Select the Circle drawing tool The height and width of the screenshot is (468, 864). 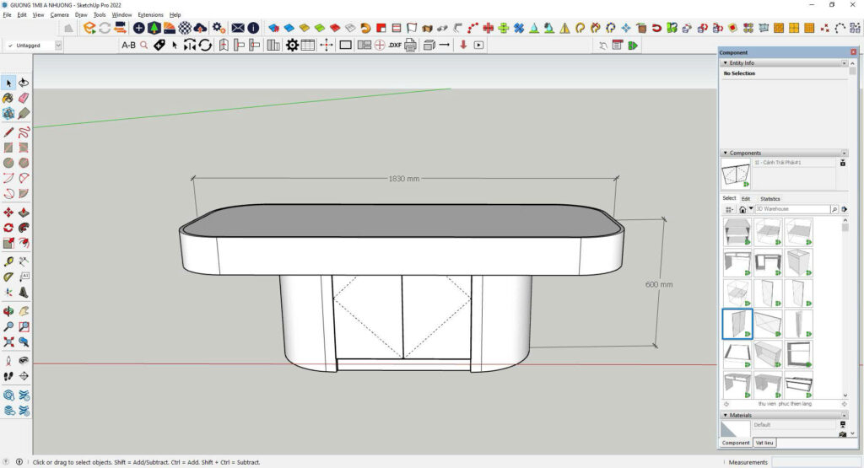click(x=8, y=163)
